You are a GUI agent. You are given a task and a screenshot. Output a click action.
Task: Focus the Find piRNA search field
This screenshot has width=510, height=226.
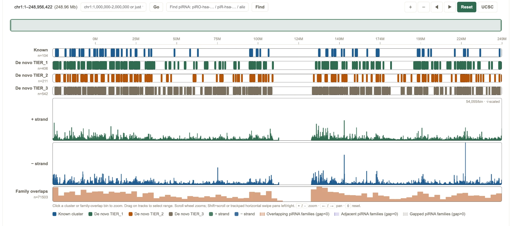(x=207, y=7)
